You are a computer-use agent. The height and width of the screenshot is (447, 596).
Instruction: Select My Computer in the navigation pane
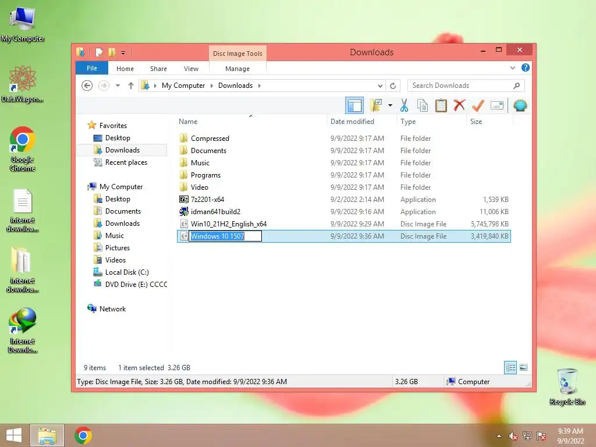[x=121, y=187]
